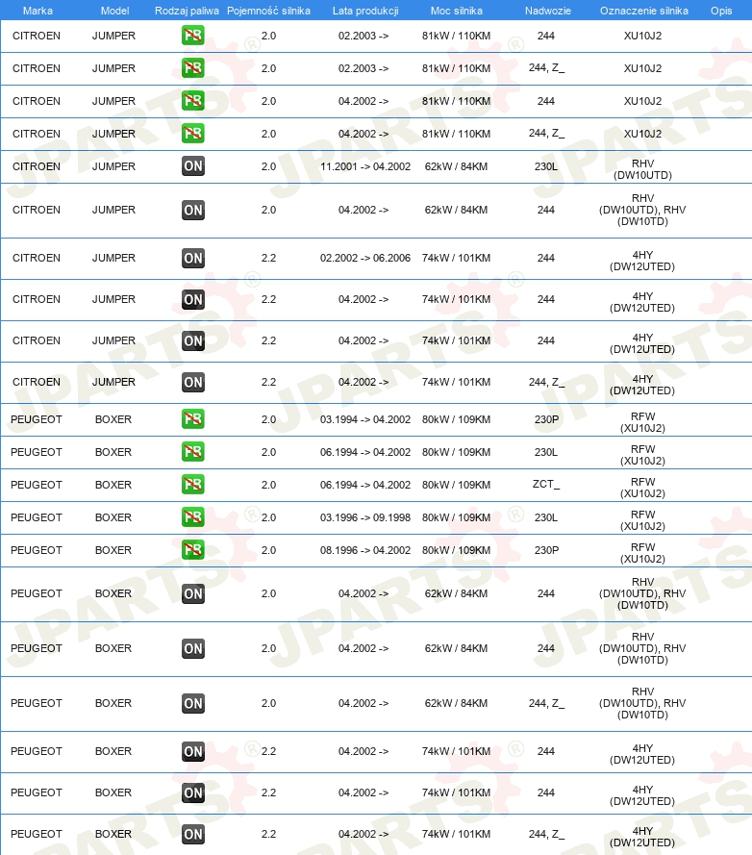The width and height of the screenshot is (752, 855).
Task: Click the date range 11.2001 -> 04.2002
Action: 365,166
